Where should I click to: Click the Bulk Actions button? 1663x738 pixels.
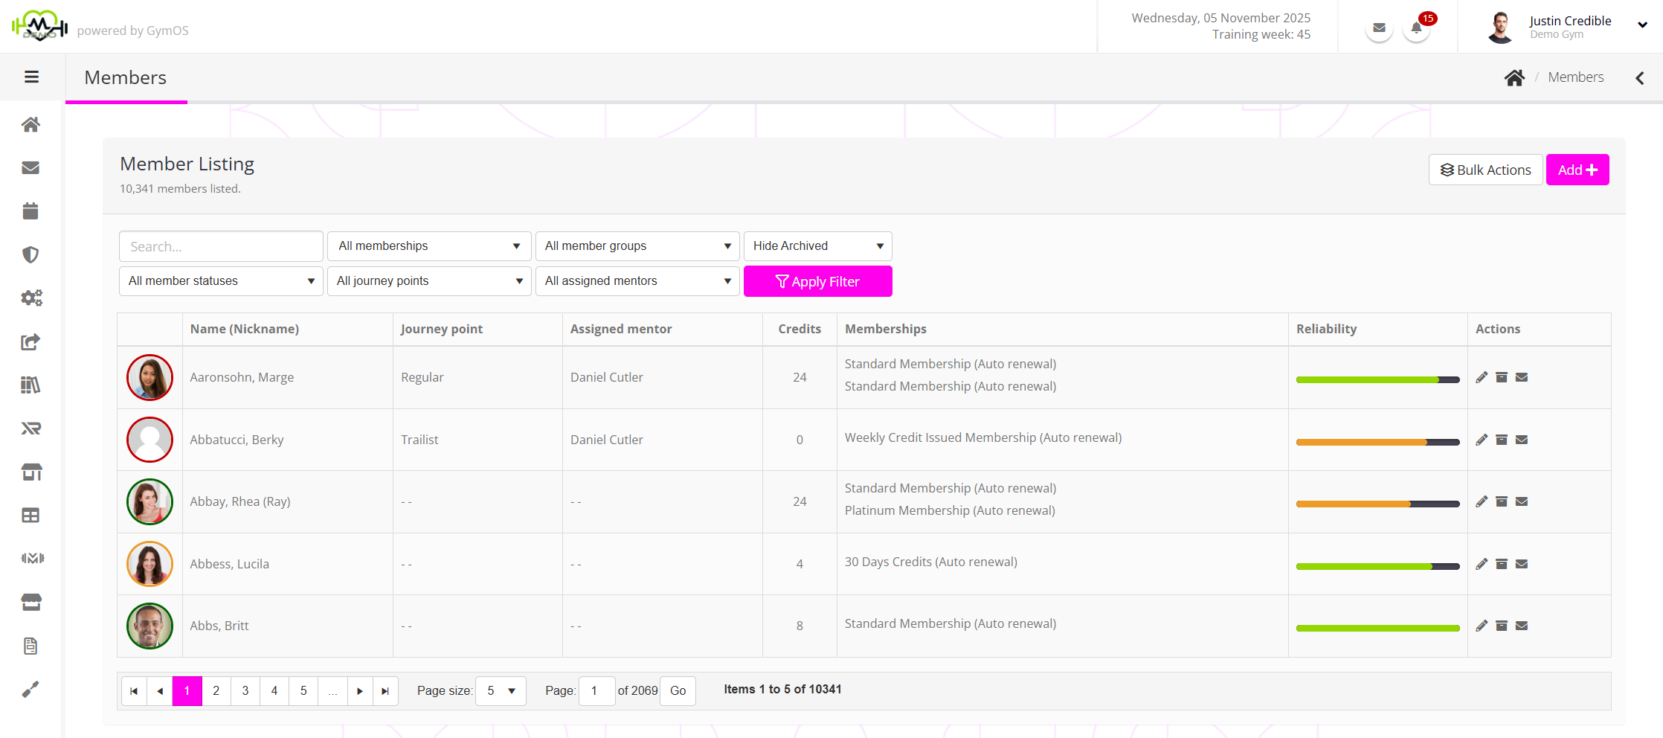(1485, 170)
